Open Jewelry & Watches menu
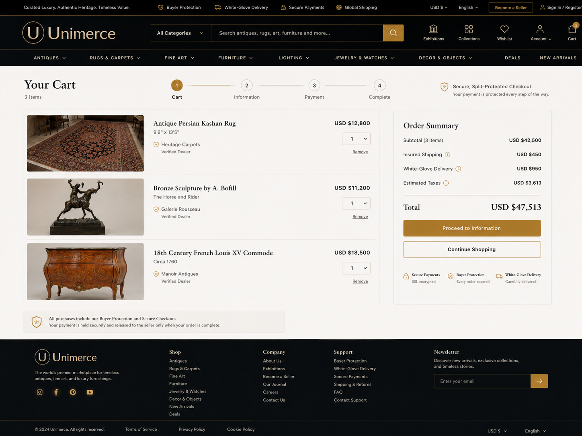582x436 pixels. pos(364,58)
